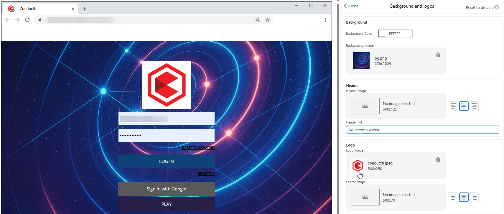Click the Reset to default refresh icon
504x214 pixels.
point(497,7)
